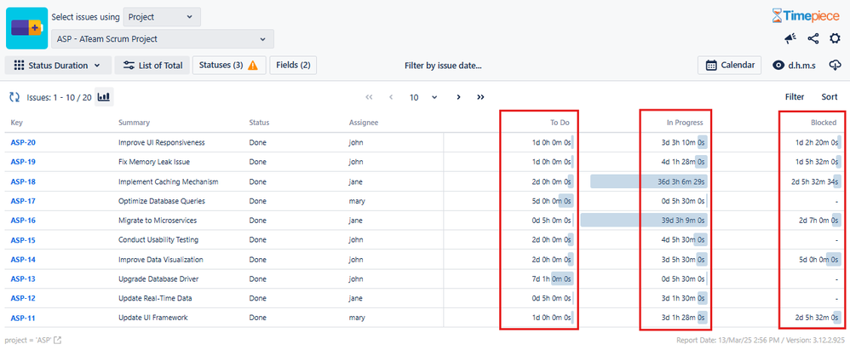Open the external link icon beside project = 'ASP'

57,341
